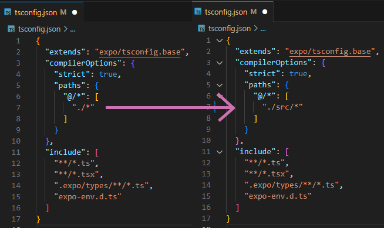Image resolution: width=384 pixels, height=228 pixels.
Task: Click M git status badge on right tab
Action: (x=254, y=12)
